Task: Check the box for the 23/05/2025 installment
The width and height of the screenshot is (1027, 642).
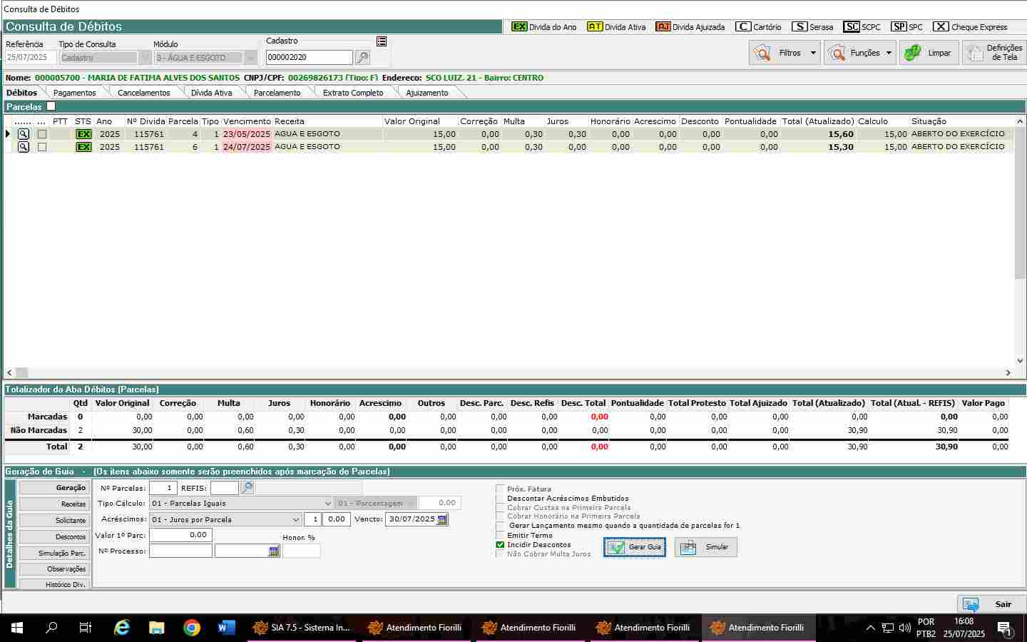Action: point(42,134)
